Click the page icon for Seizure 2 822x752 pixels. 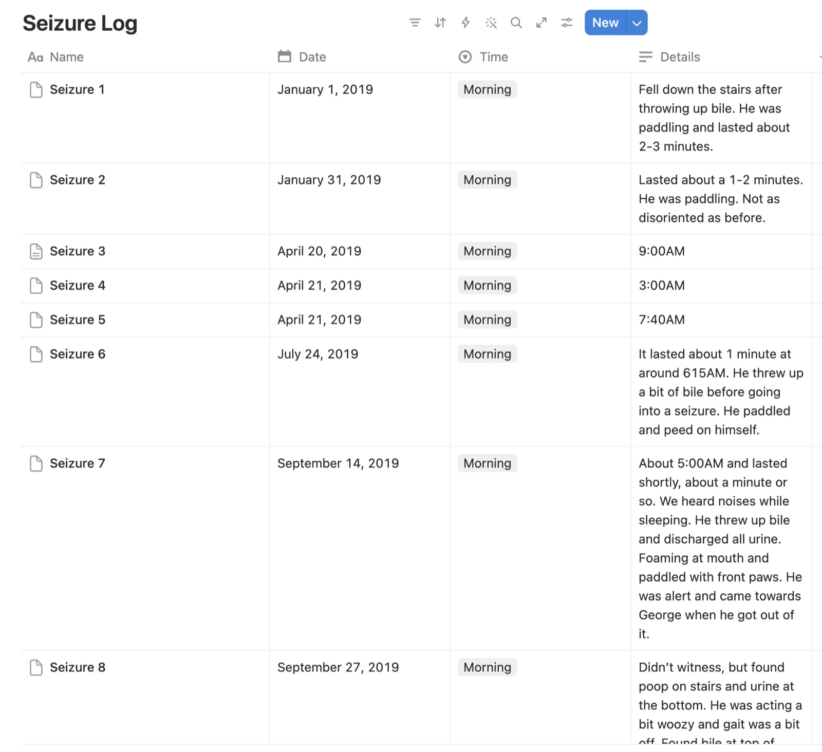[36, 180]
